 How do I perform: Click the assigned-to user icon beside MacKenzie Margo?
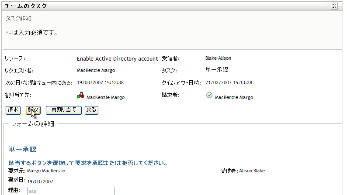80,95
